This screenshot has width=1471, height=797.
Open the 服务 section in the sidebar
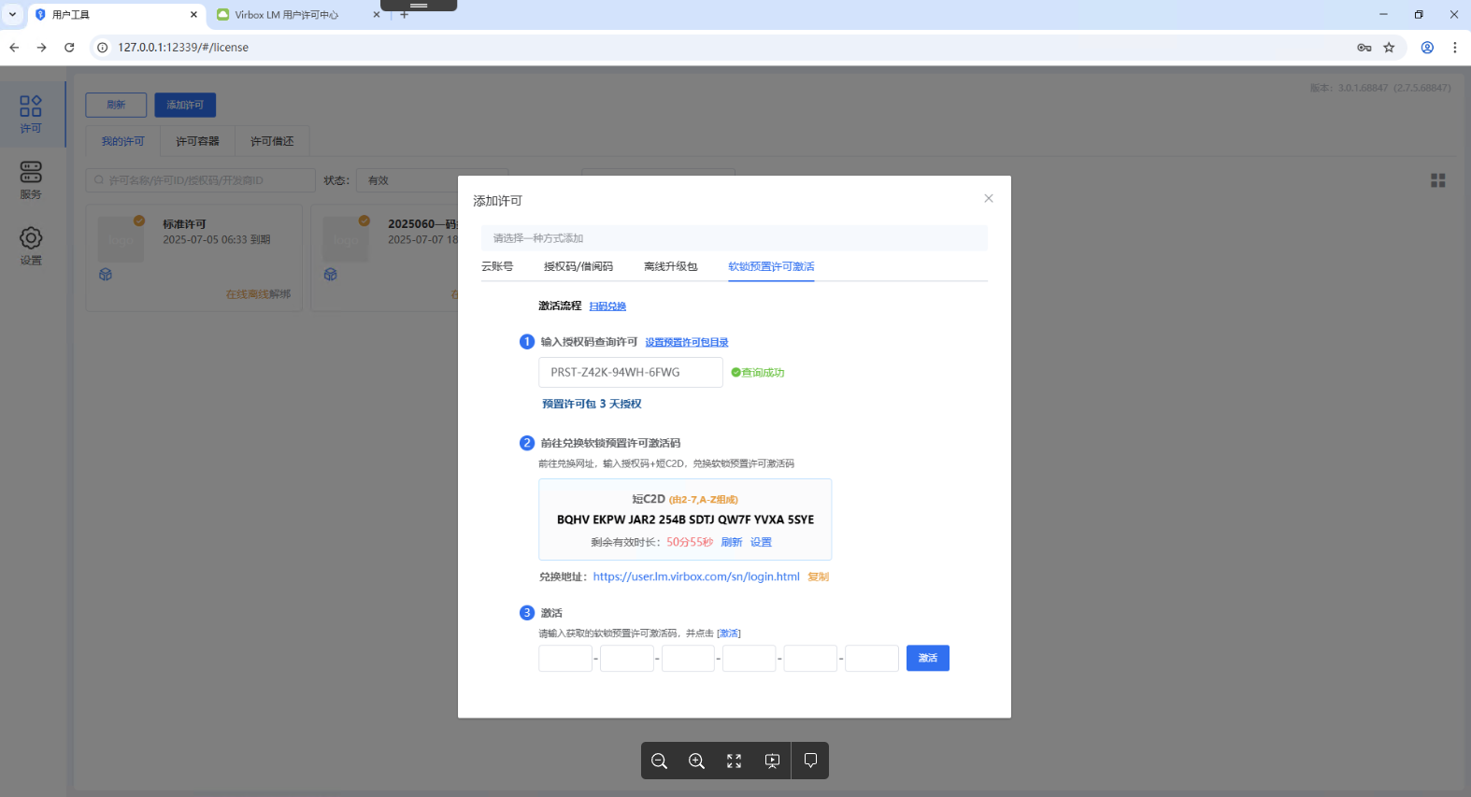pyautogui.click(x=31, y=180)
